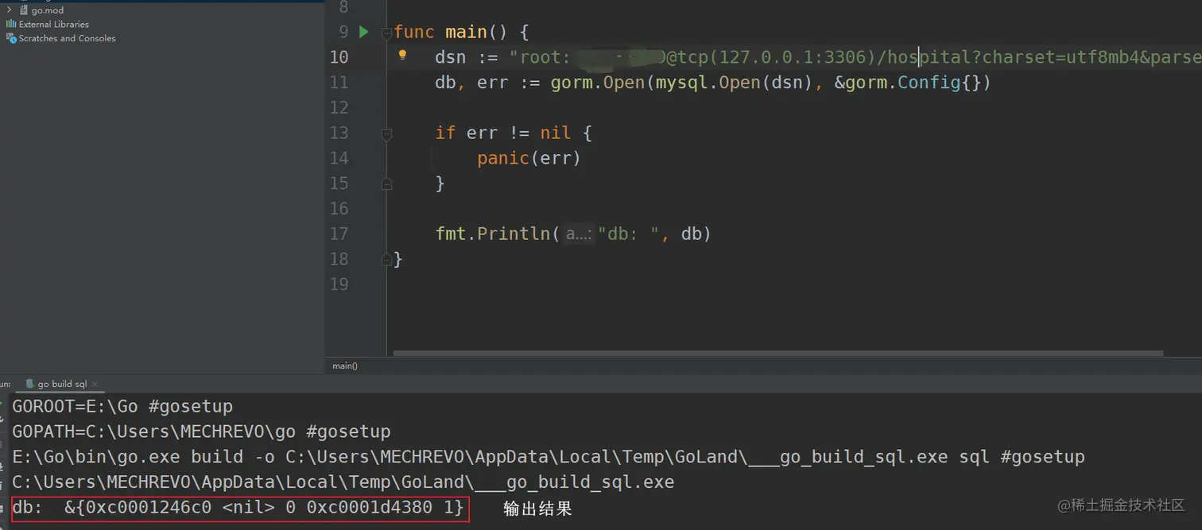Collapse the if block fold marker on line 13
This screenshot has height=530, width=1202.
386,133
